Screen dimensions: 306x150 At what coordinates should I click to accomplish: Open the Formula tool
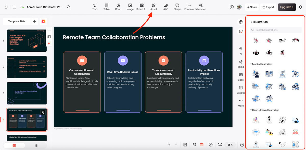click(189, 7)
